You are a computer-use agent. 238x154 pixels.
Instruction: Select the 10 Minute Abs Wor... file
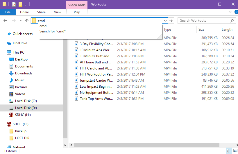pos(96,50)
